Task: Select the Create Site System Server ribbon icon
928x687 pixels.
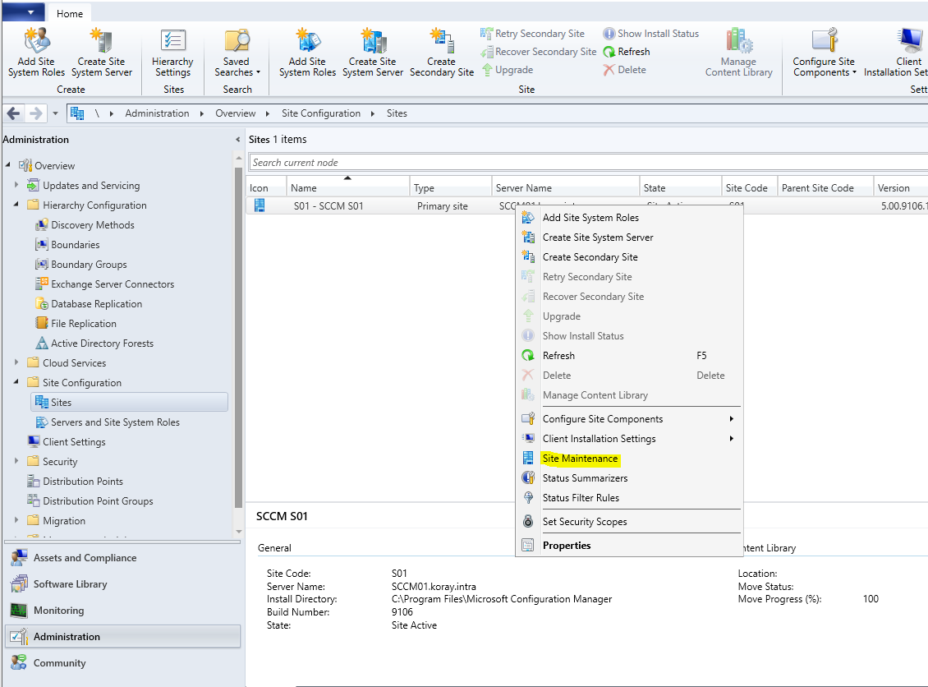Action: pyautogui.click(x=102, y=49)
